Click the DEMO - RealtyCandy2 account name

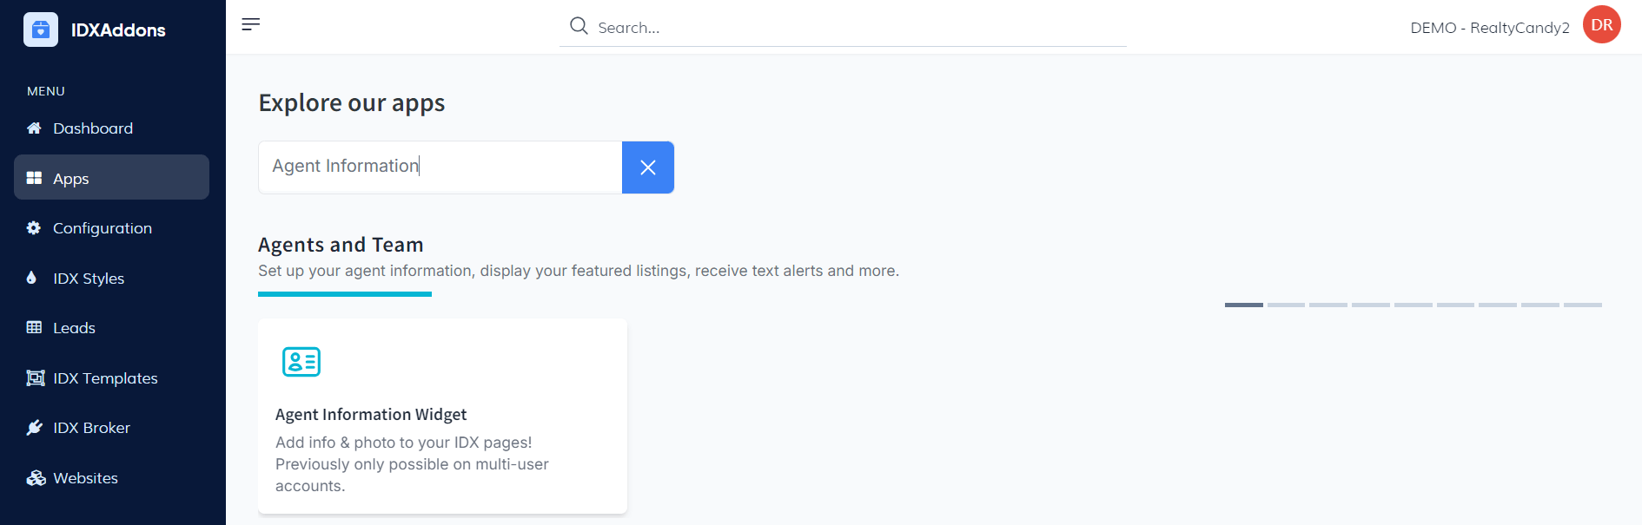coord(1489,28)
